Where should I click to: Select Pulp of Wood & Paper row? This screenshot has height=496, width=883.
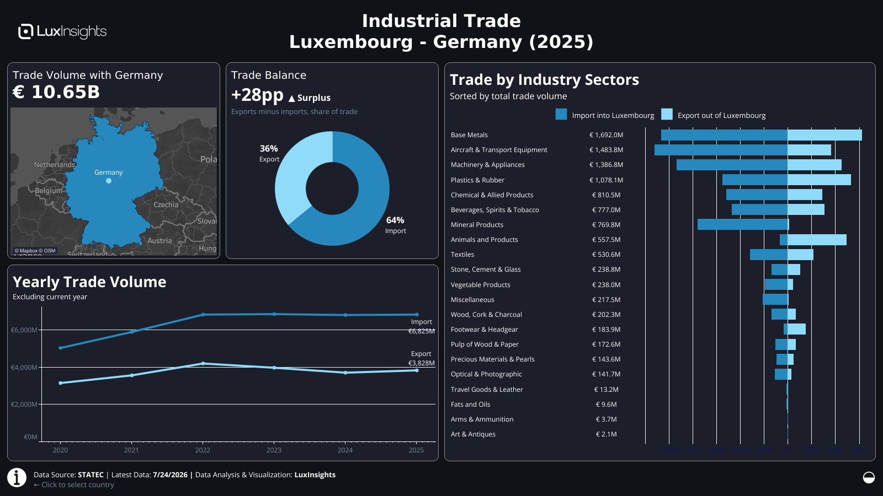[657, 344]
